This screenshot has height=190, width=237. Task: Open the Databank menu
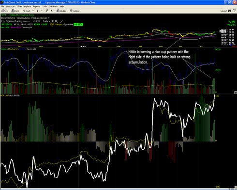pyautogui.click(x=53, y=6)
